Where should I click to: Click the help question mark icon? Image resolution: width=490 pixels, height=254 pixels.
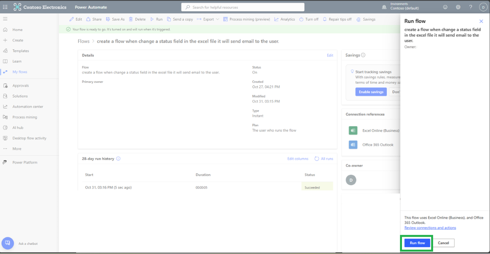[471, 7]
